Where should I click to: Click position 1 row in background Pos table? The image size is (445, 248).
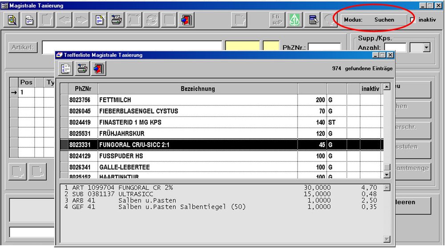coord(32,92)
